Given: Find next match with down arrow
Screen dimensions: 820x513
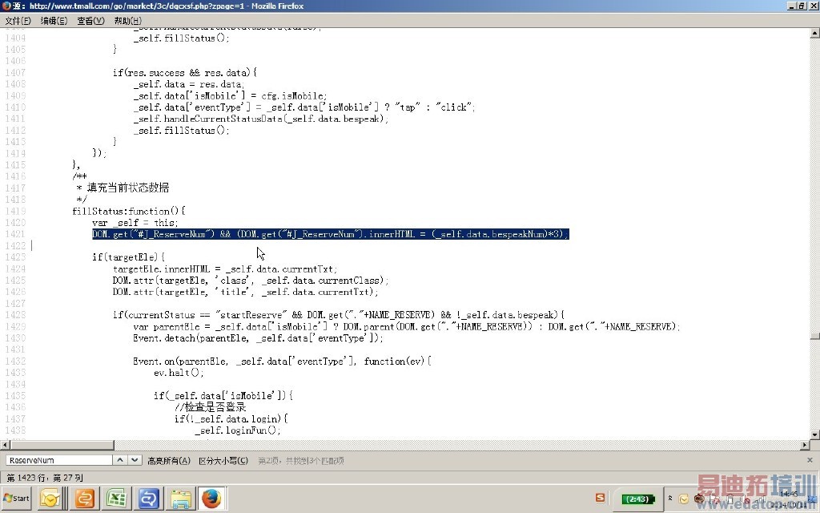Looking at the screenshot, I should click(135, 460).
